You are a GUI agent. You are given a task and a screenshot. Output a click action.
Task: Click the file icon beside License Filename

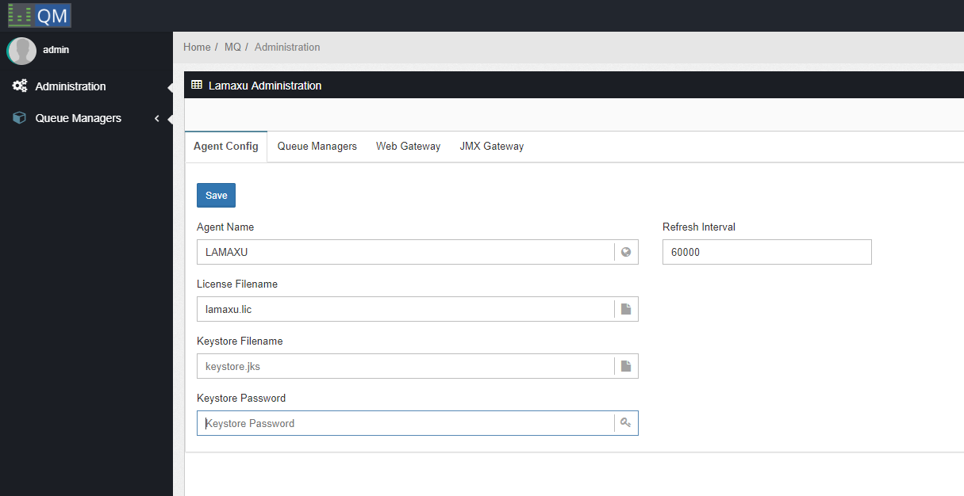[626, 309]
